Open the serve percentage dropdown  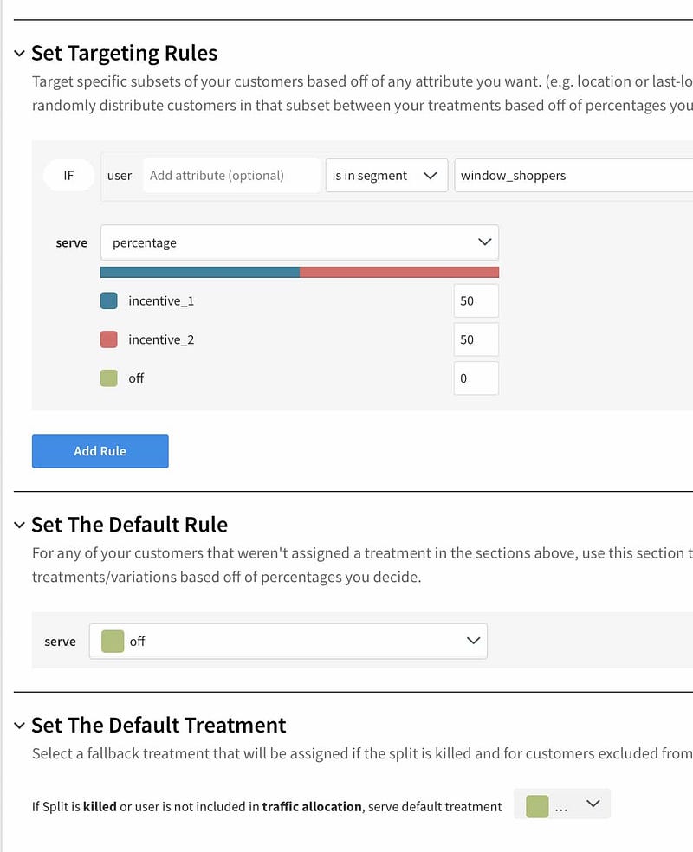[x=300, y=242]
